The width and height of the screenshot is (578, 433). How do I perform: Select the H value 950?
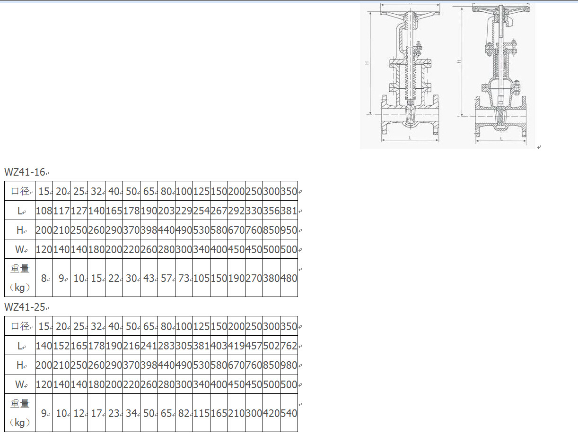pyautogui.click(x=289, y=230)
